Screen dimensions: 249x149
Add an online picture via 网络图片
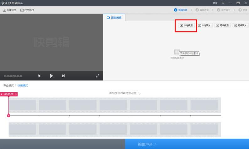pyautogui.click(x=240, y=25)
